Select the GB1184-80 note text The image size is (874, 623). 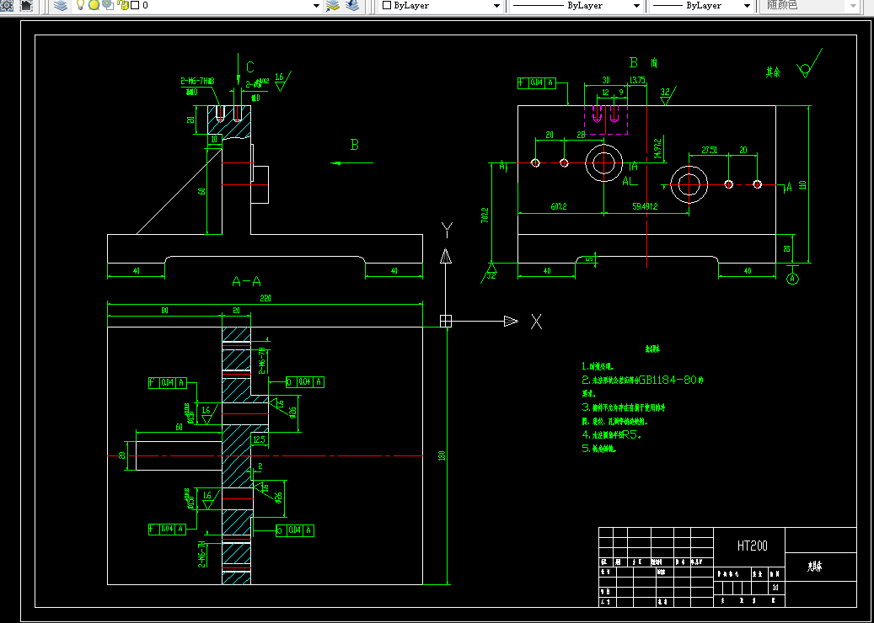668,380
